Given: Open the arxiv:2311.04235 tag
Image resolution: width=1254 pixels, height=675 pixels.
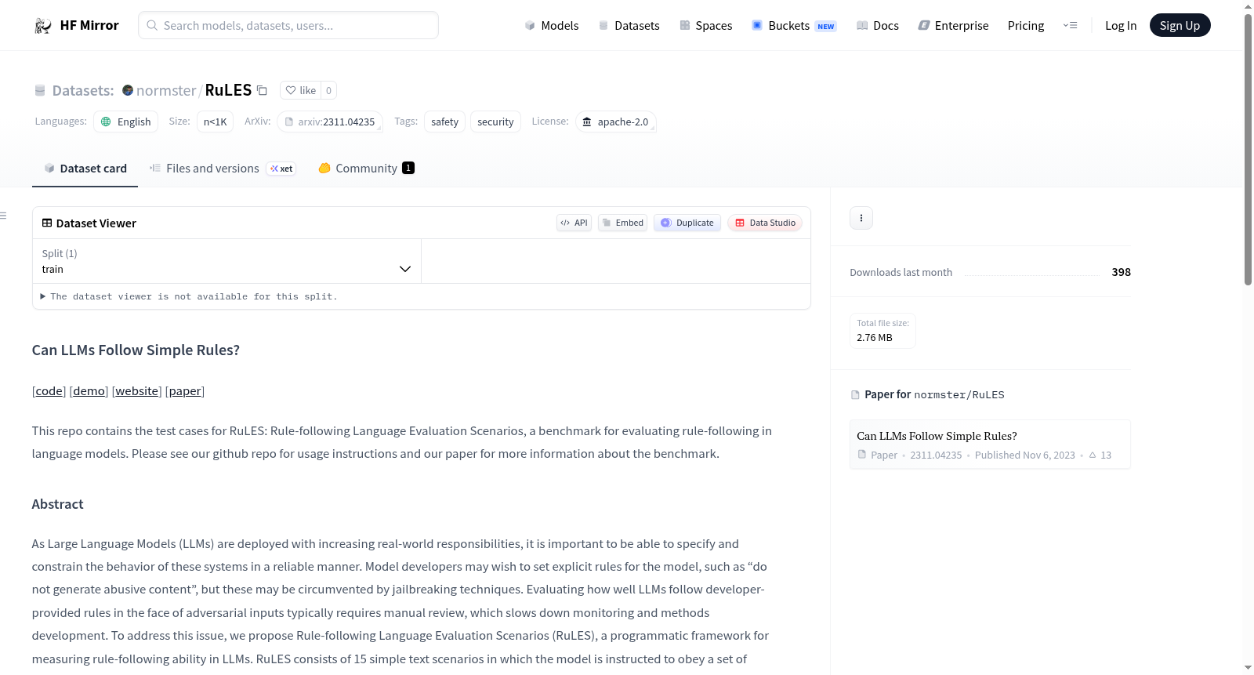Looking at the screenshot, I should [330, 122].
